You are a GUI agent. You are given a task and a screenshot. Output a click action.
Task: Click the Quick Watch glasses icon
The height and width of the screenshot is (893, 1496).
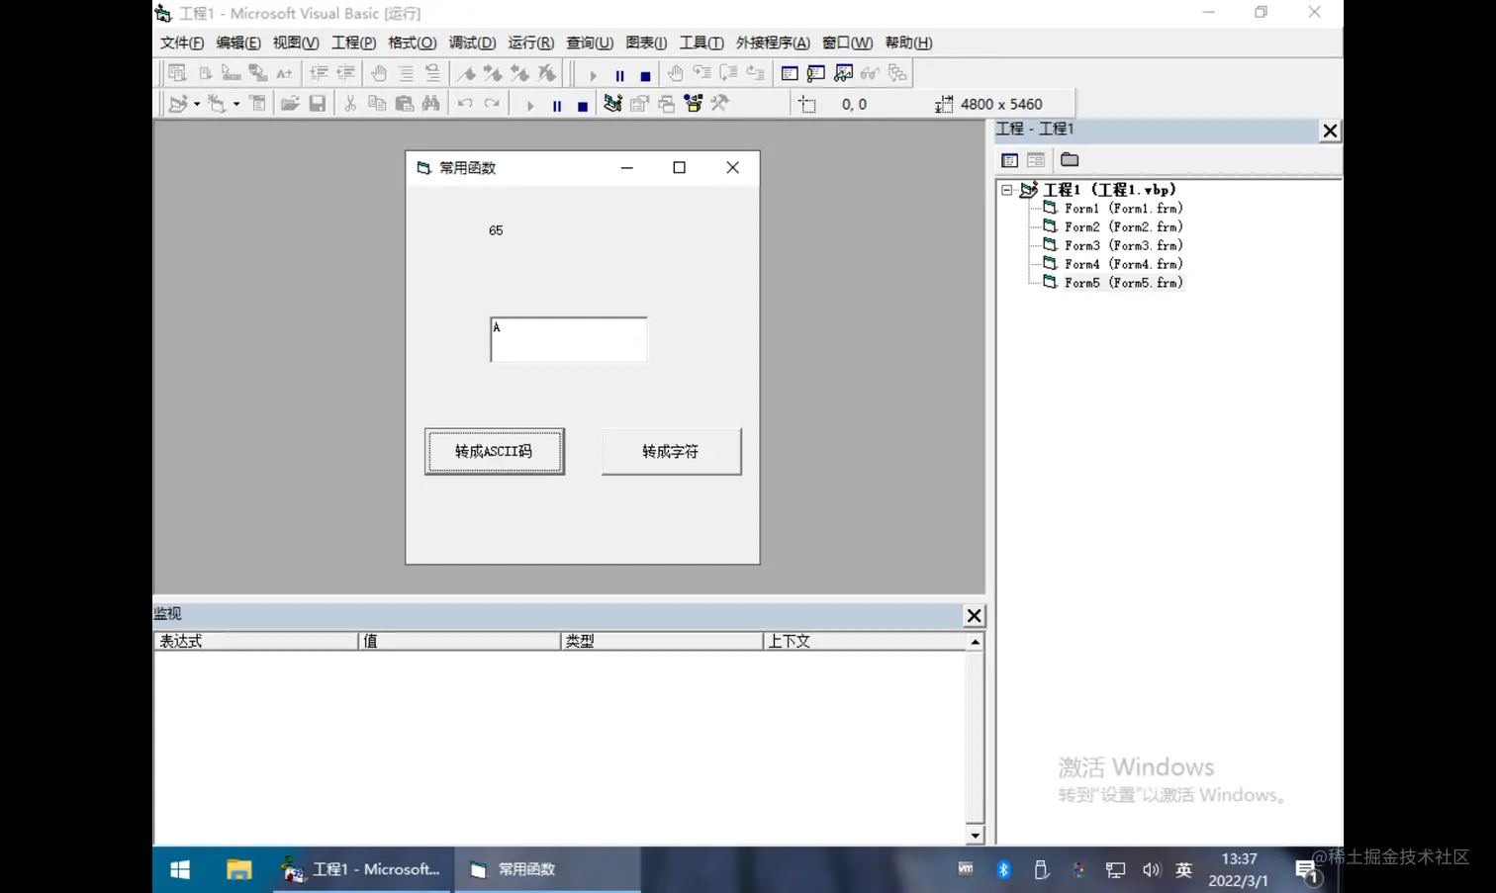[x=870, y=73]
